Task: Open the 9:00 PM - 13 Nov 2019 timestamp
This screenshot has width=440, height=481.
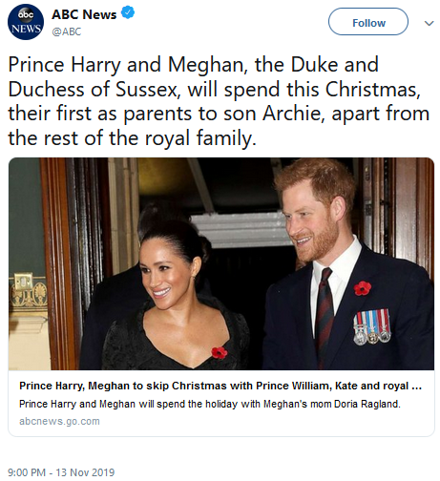Action: [x=61, y=472]
